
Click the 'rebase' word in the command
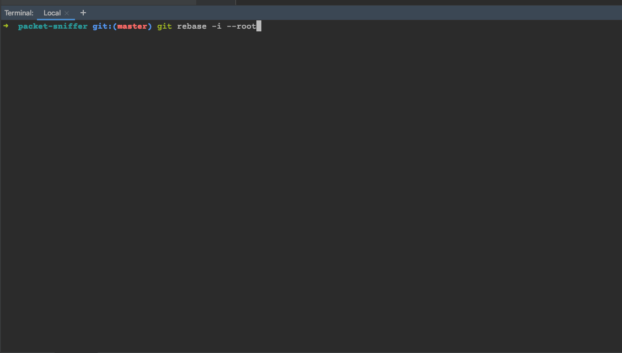tap(191, 26)
